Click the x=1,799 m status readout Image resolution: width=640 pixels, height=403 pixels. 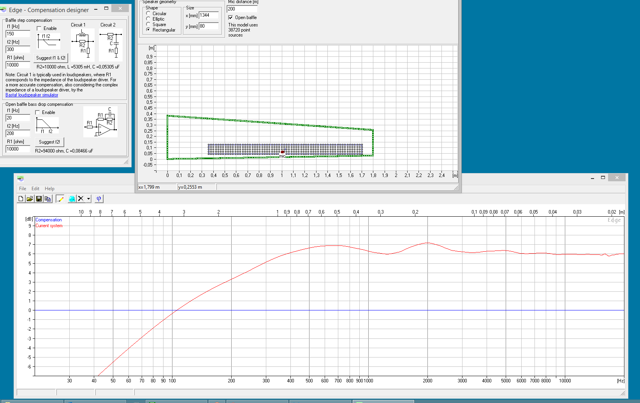157,187
